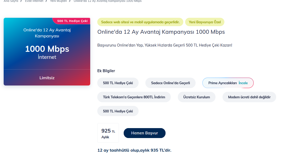This screenshot has height=160, width=290.
Task: Click the 12 ay taahhütlü note
Action: pyautogui.click(x=134, y=150)
